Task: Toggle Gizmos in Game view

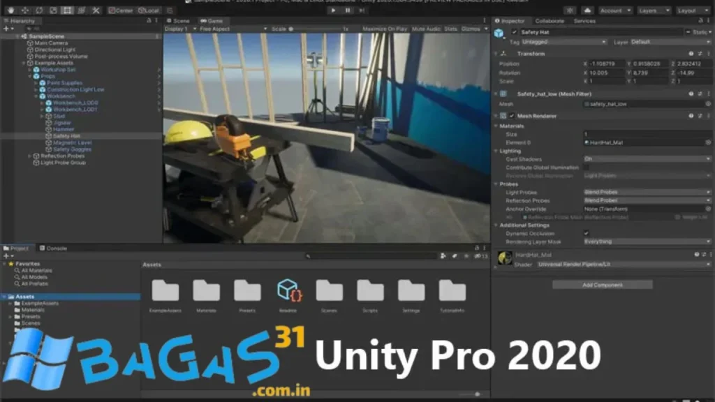Action: coord(471,29)
